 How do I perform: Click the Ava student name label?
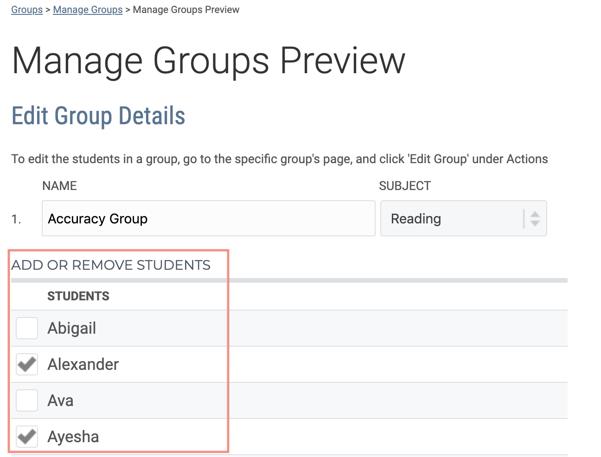point(60,400)
